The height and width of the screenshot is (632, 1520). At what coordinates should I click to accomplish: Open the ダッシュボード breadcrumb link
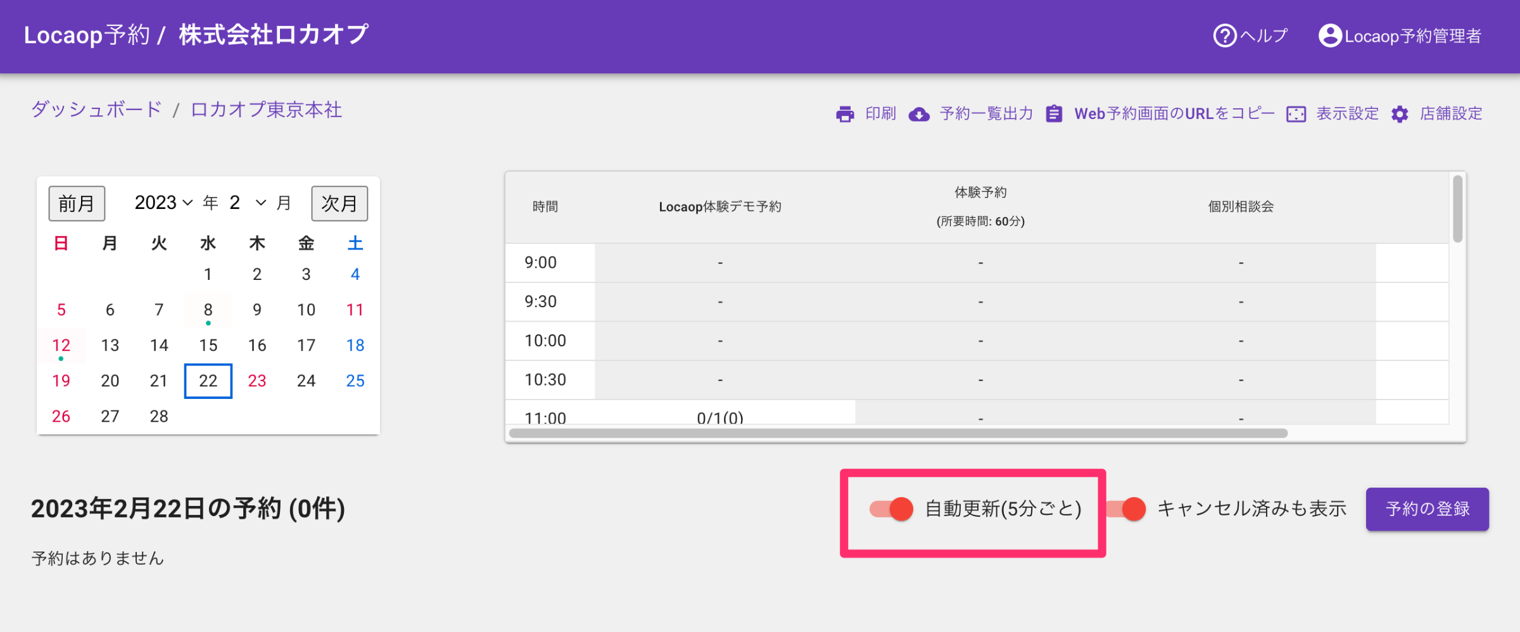(97, 110)
